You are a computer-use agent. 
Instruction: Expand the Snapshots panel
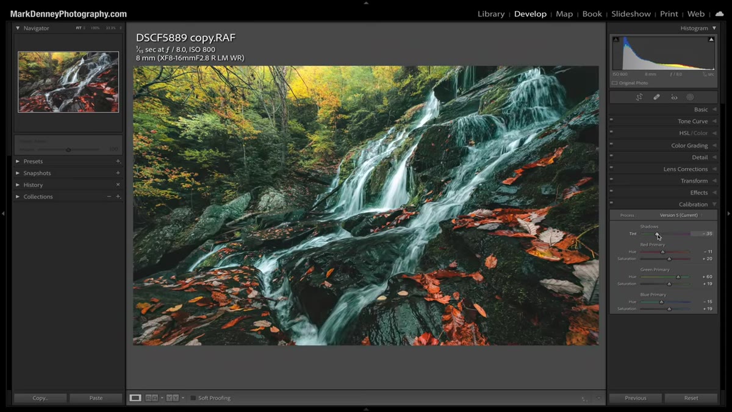tap(18, 173)
